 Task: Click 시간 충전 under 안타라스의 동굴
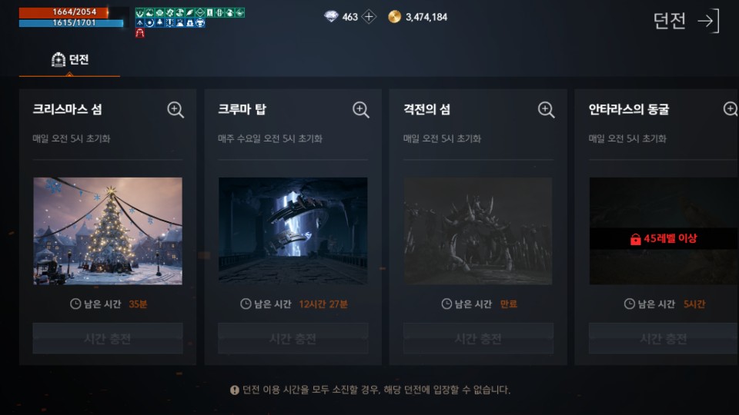[664, 338]
